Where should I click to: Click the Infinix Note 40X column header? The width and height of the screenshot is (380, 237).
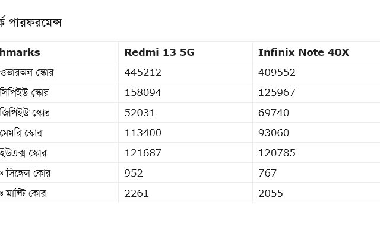tap(303, 52)
